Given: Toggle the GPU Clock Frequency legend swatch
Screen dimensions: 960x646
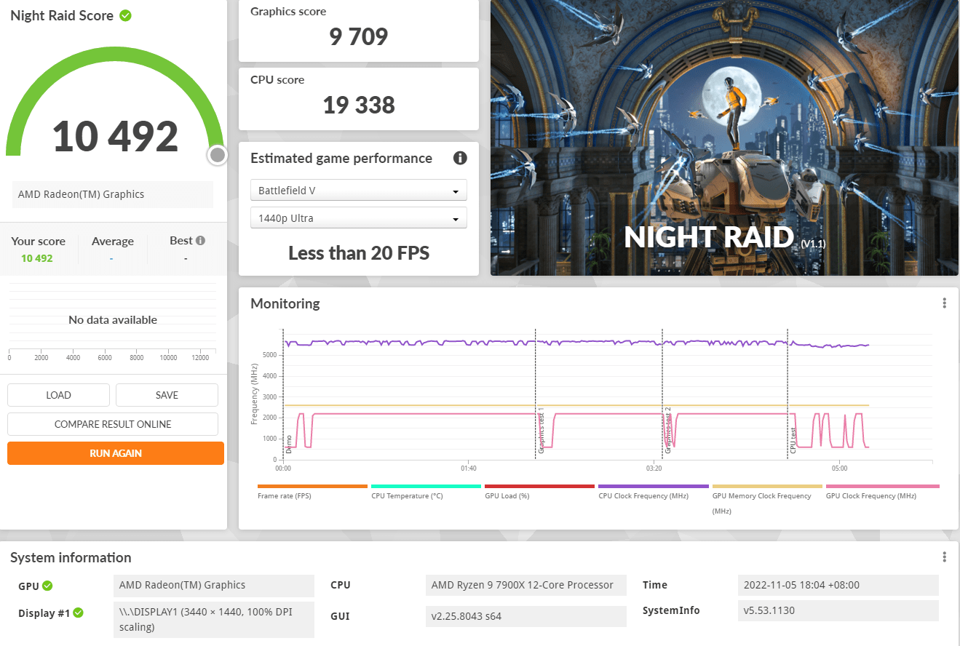Looking at the screenshot, I should point(882,486).
